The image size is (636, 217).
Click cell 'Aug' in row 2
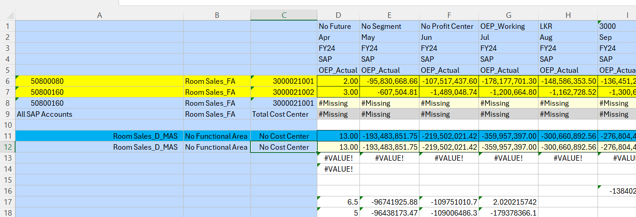point(568,37)
